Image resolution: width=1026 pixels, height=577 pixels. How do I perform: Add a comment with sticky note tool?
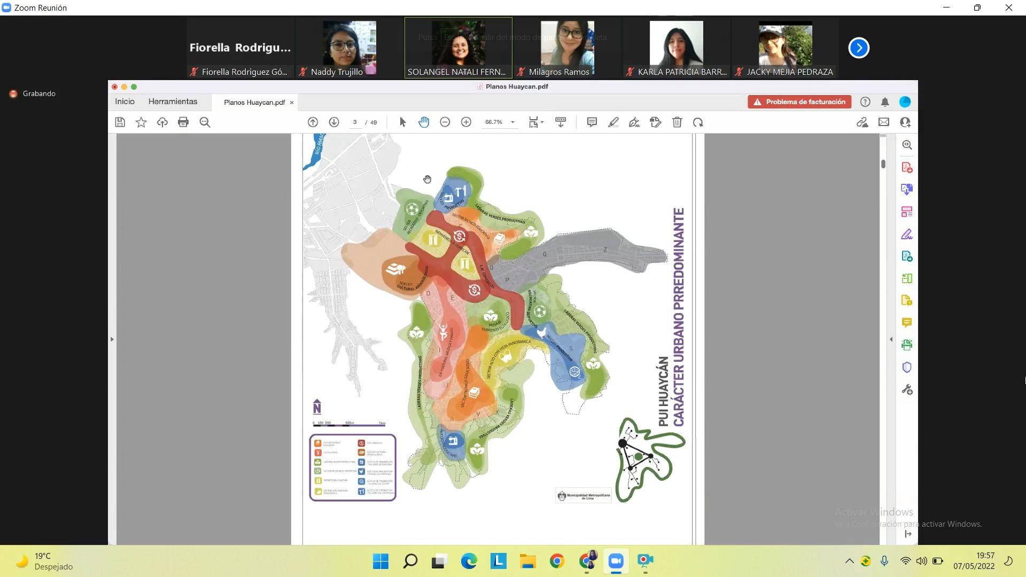click(592, 122)
